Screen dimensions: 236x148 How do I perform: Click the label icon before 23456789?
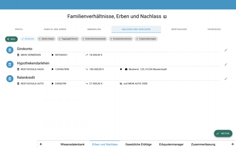[52, 84]
